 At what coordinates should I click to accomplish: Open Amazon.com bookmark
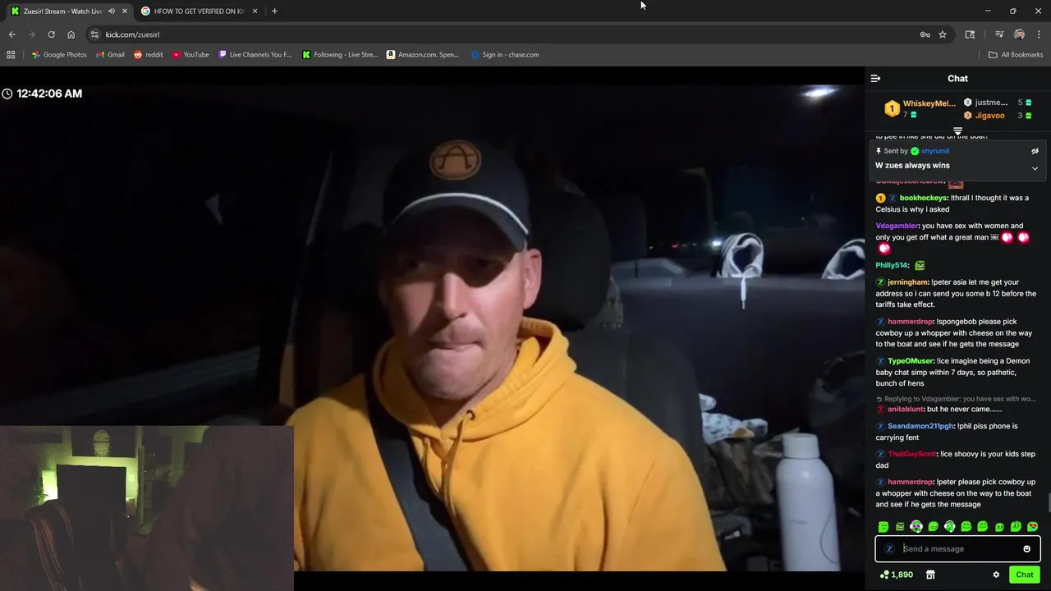423,55
